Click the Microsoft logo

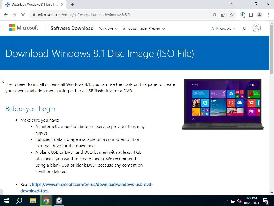click(24, 28)
